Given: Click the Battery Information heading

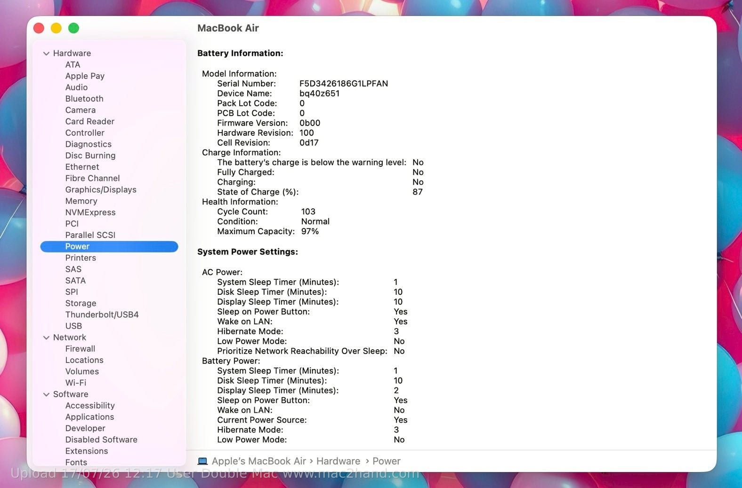Looking at the screenshot, I should point(240,53).
